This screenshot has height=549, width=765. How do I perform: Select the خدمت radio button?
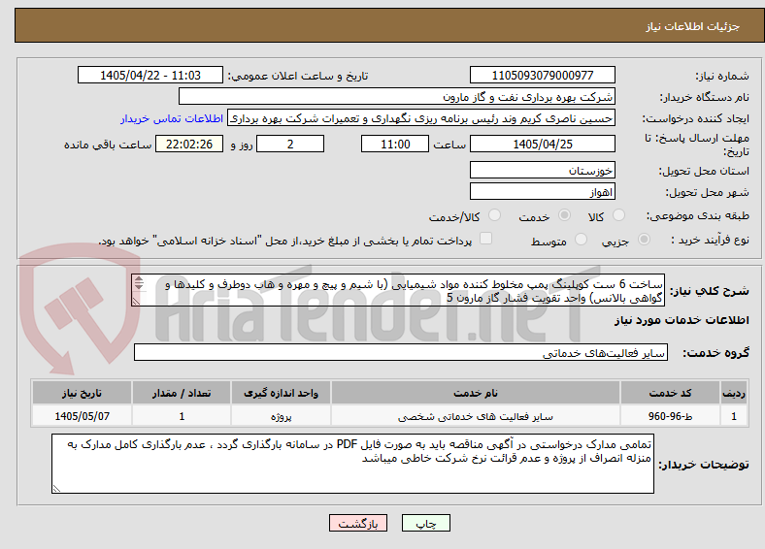coord(564,215)
